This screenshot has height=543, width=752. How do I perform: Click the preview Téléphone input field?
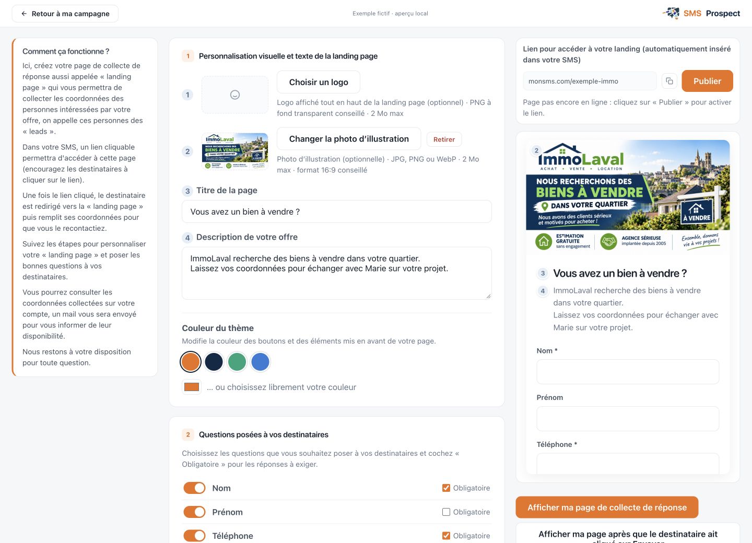click(628, 464)
